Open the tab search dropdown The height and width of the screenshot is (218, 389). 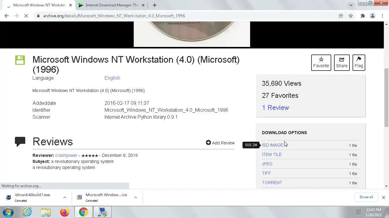[x=351, y=5]
